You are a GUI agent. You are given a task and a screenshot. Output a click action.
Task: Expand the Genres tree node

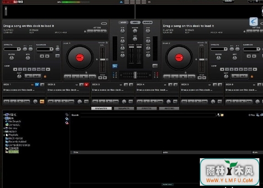pyautogui.click(x=4, y=128)
